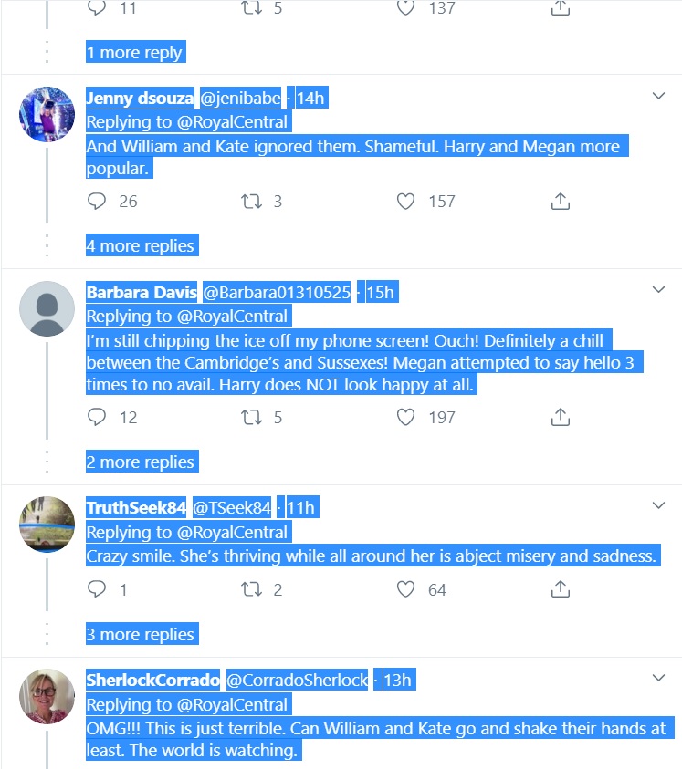Image resolution: width=682 pixels, height=769 pixels.
Task: Open the options chevron on SherlockCorrado's tweet
Action: [x=658, y=678]
